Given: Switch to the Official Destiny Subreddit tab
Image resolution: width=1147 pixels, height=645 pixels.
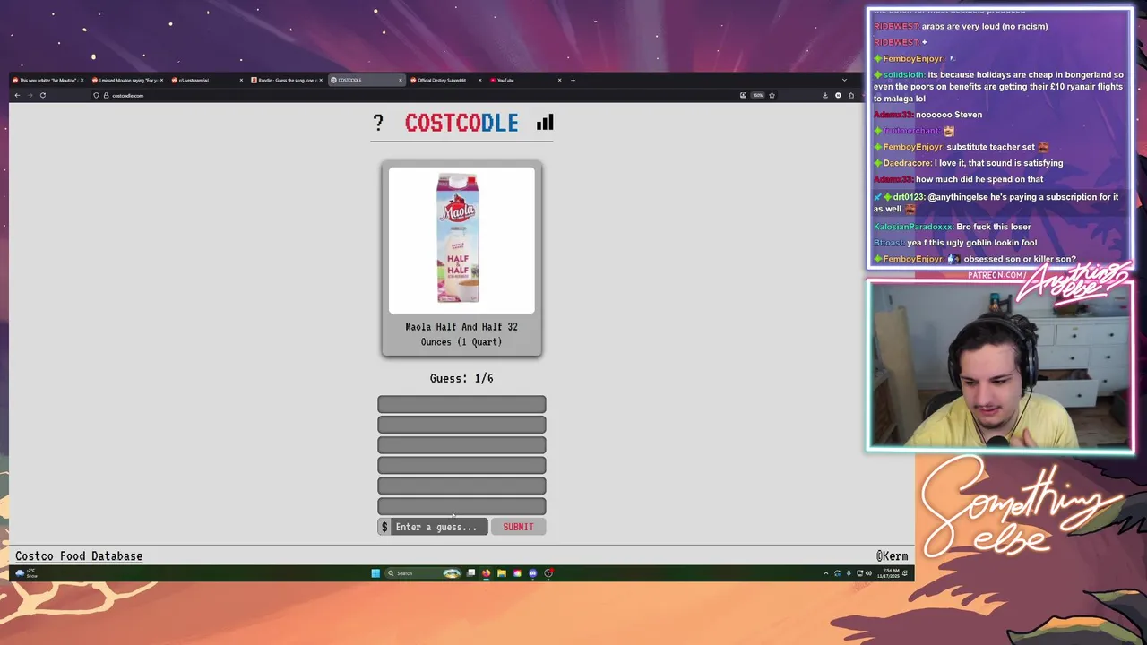Looking at the screenshot, I should [x=445, y=80].
